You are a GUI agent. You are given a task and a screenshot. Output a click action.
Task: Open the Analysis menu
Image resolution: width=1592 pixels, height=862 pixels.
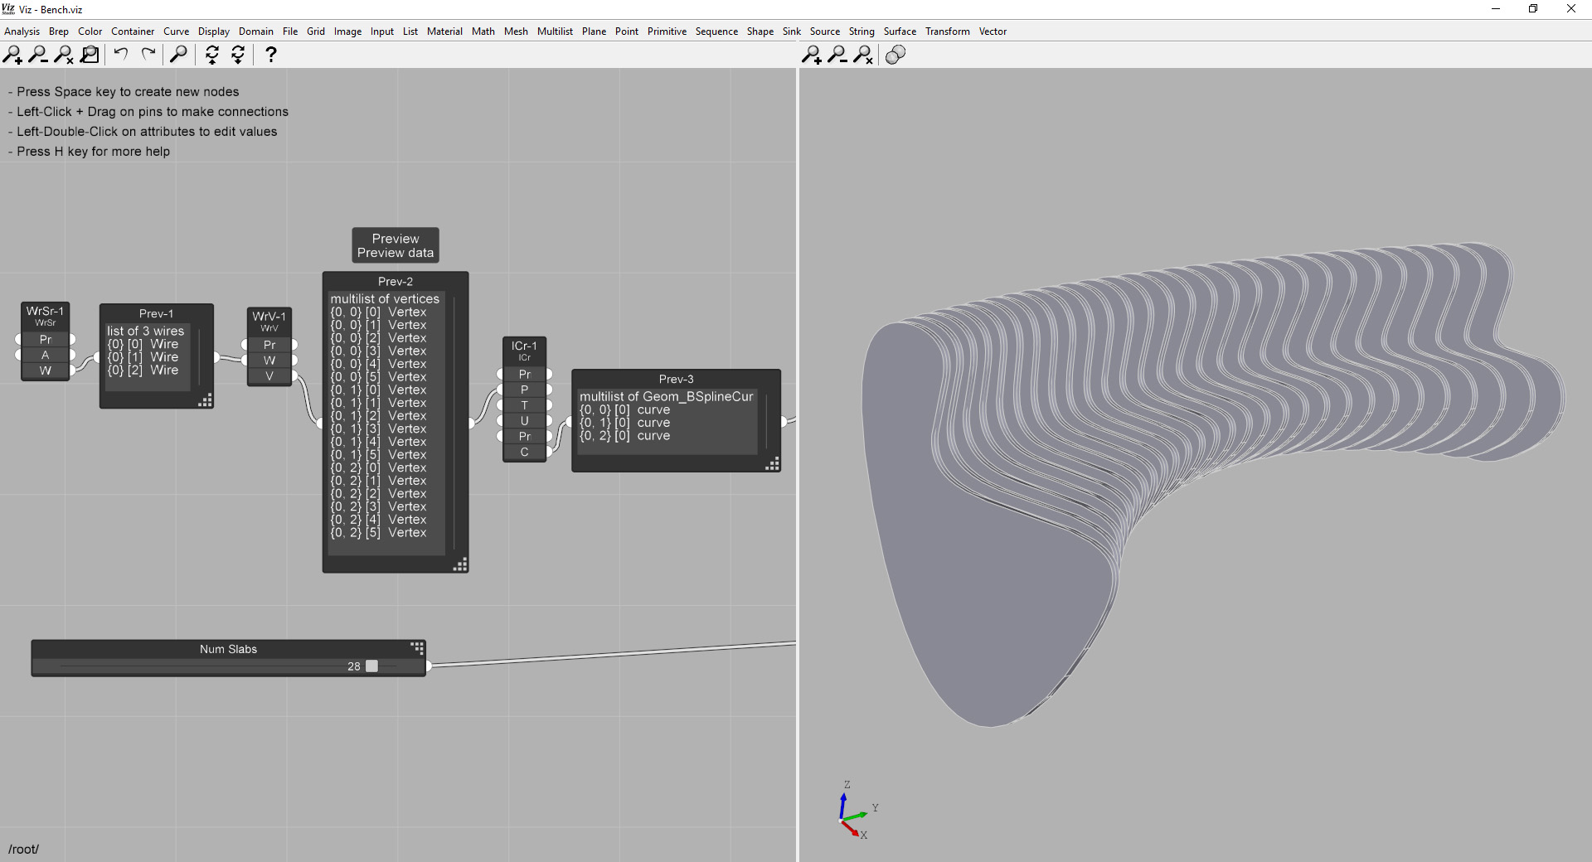pos(22,31)
